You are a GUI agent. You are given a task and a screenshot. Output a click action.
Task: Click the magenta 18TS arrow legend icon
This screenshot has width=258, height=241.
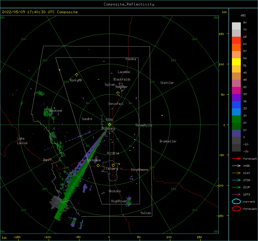[x=236, y=195]
